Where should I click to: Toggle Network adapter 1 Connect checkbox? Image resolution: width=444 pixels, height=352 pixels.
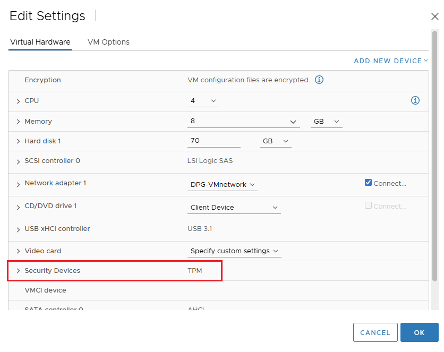368,183
